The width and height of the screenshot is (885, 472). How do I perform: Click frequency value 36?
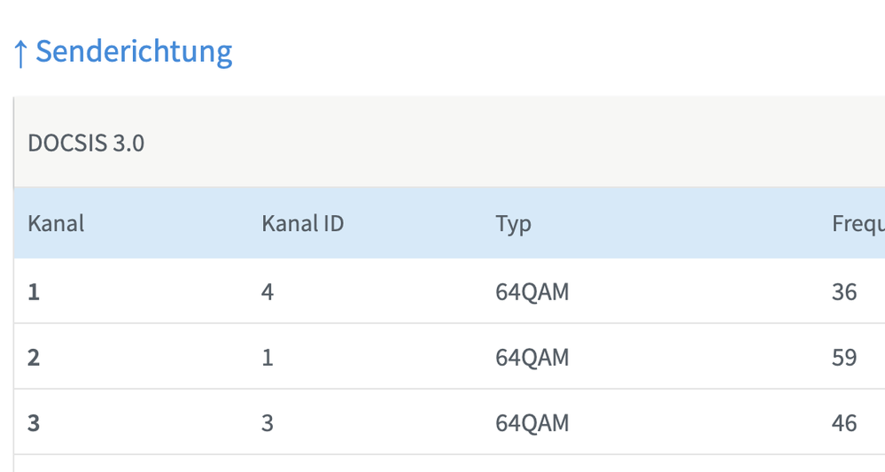tap(844, 291)
